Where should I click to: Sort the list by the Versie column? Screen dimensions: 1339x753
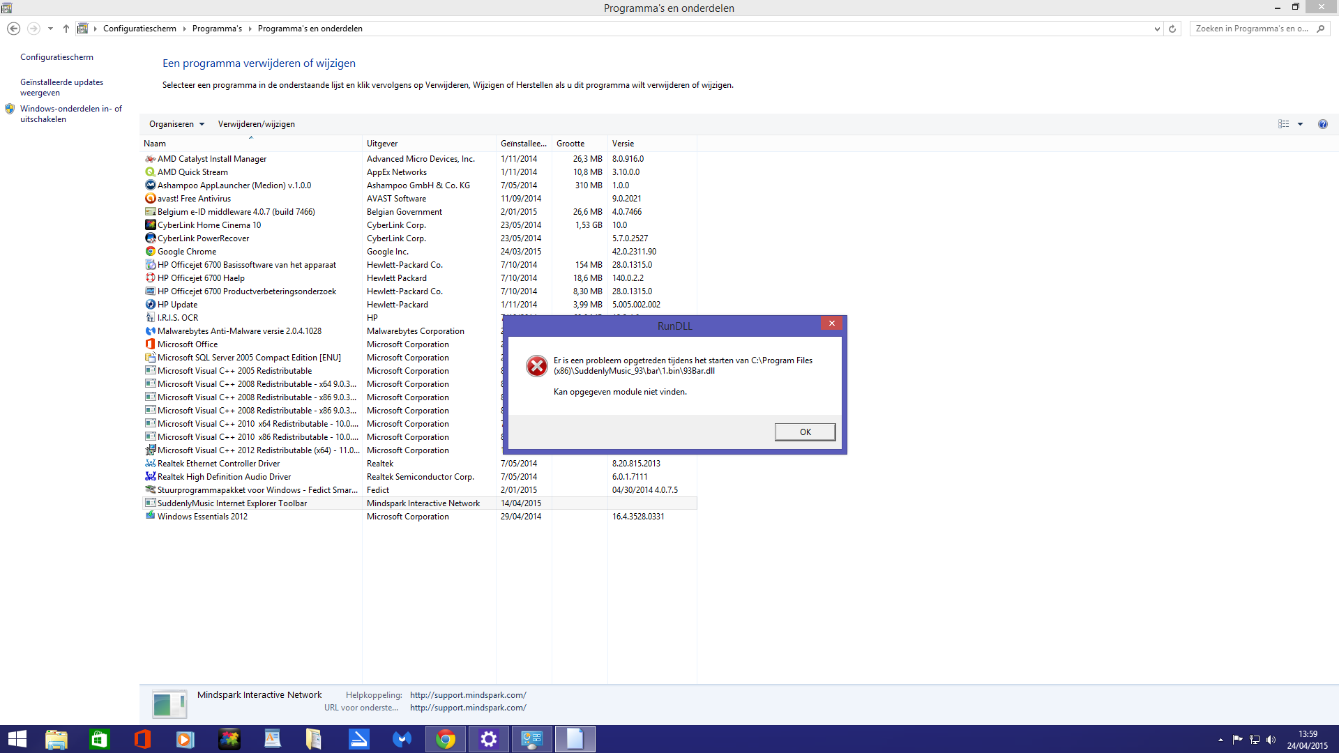pyautogui.click(x=652, y=144)
